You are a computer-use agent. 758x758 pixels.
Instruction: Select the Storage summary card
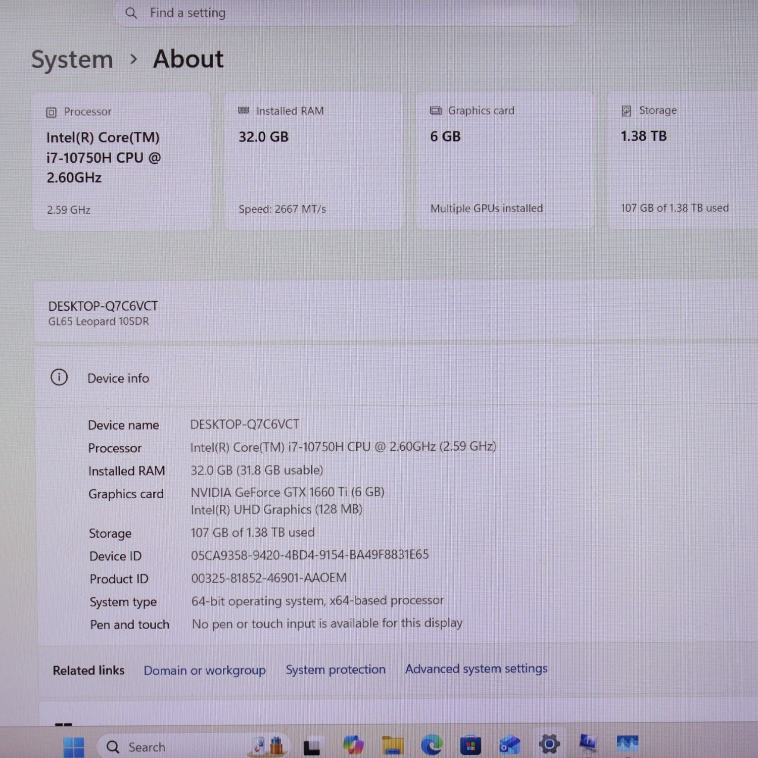683,160
